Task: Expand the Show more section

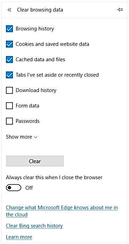Action: coord(22,137)
